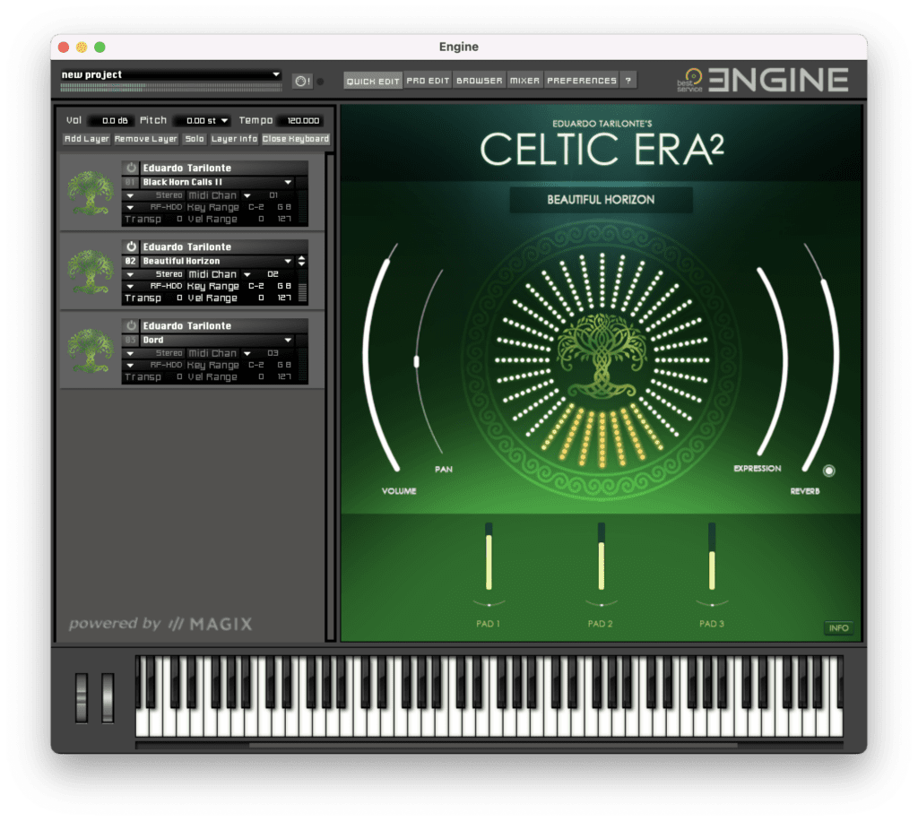Open RF-HDD mode dropdown of Beautiful Horizon
The image size is (918, 821).
(x=130, y=286)
